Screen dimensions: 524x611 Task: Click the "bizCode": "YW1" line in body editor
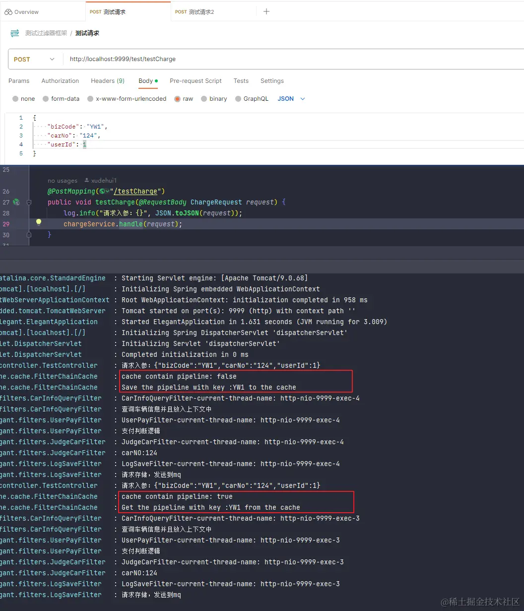77,127
